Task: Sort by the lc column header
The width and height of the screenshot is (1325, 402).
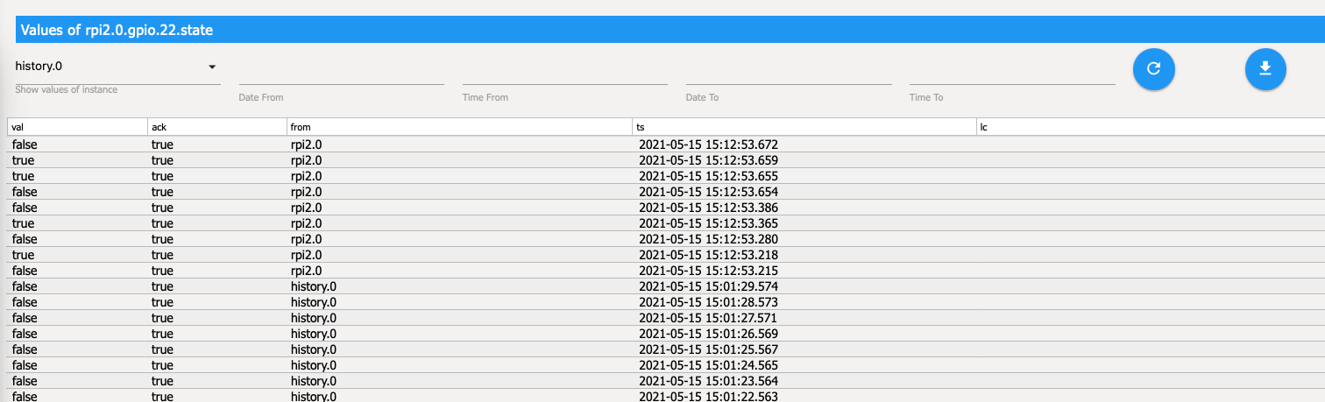Action: pyautogui.click(x=1151, y=127)
